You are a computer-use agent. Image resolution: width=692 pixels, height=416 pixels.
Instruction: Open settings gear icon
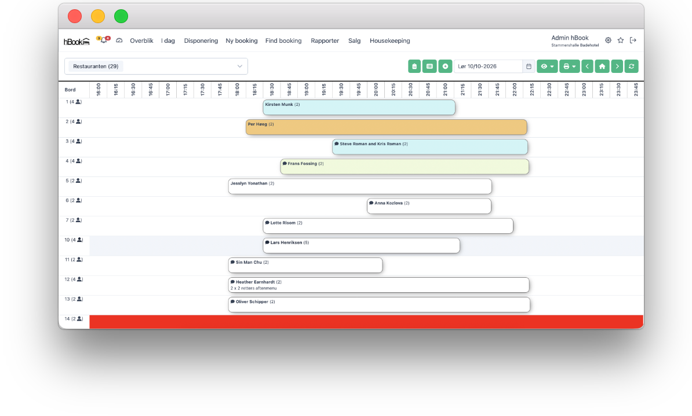click(x=608, y=41)
